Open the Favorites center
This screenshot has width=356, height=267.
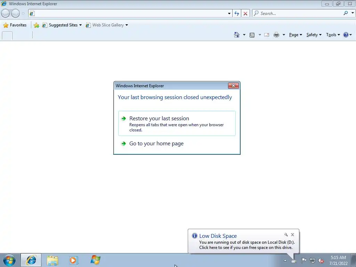[15, 25]
